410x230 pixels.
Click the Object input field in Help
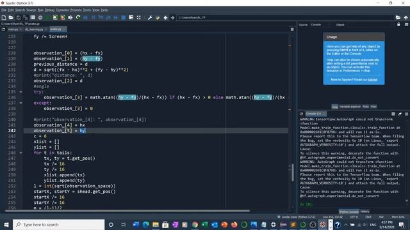pyautogui.click(x=370, y=24)
